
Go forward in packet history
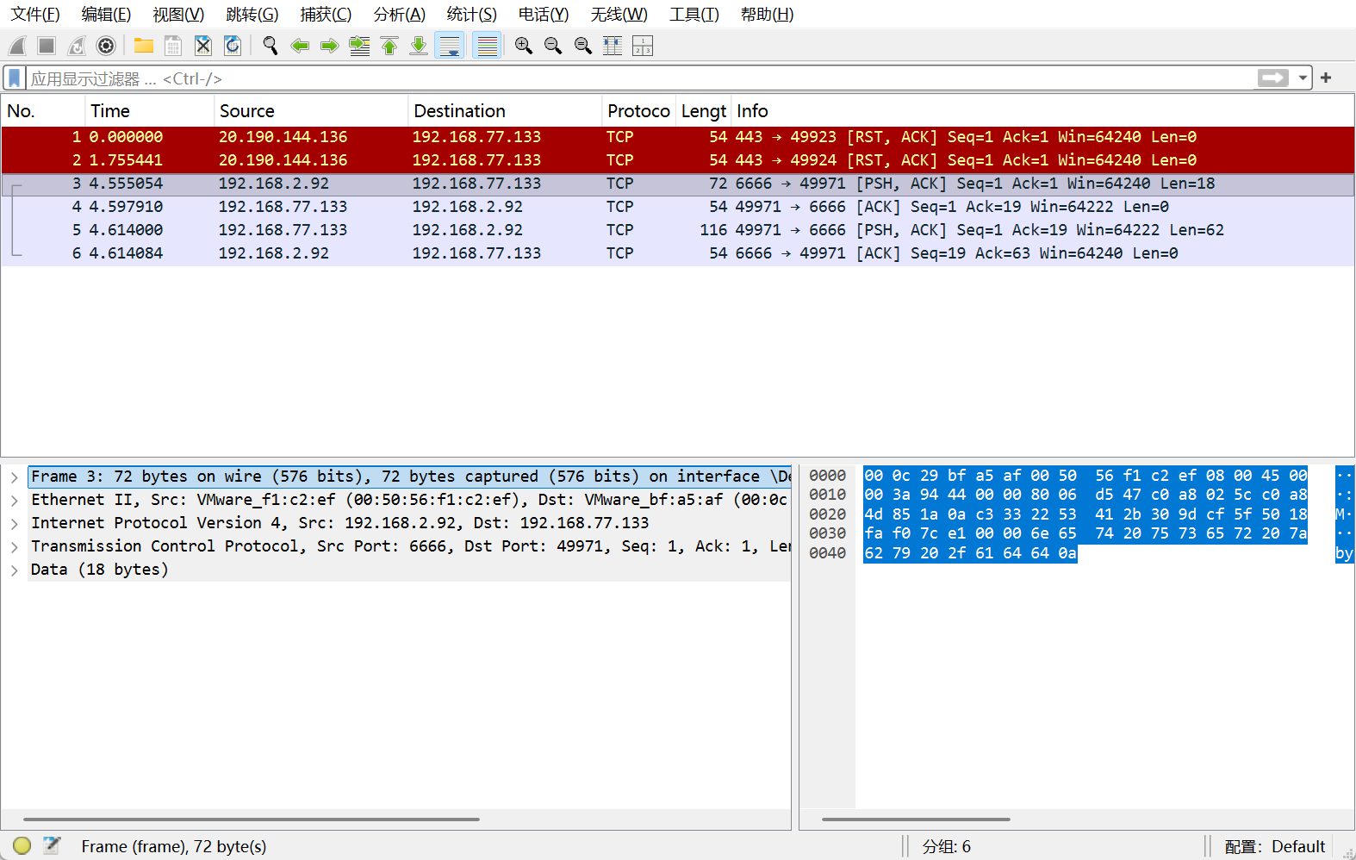329,46
